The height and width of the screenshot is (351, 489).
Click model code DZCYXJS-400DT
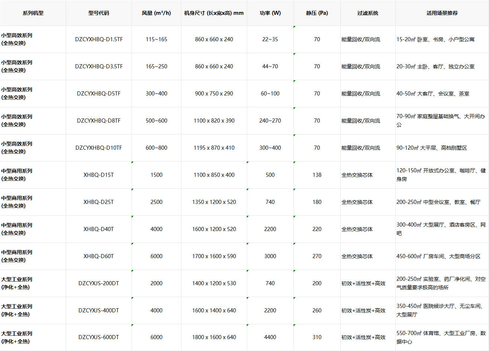[x=99, y=311]
